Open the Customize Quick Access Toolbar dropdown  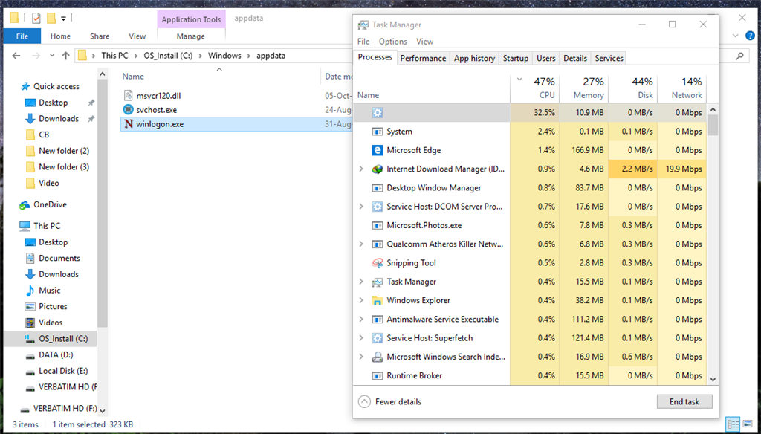[x=64, y=19]
